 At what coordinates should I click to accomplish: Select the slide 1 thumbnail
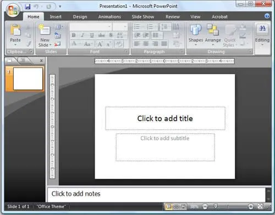(x=28, y=79)
